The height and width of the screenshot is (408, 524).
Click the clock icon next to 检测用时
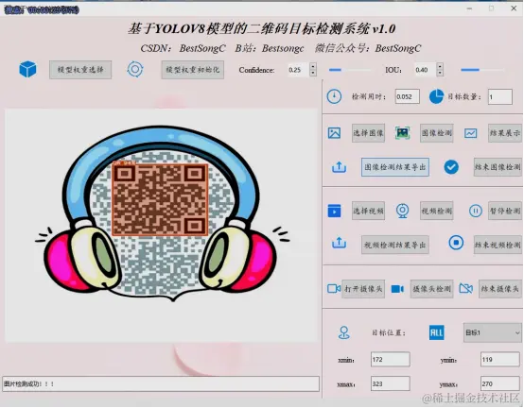tap(334, 96)
